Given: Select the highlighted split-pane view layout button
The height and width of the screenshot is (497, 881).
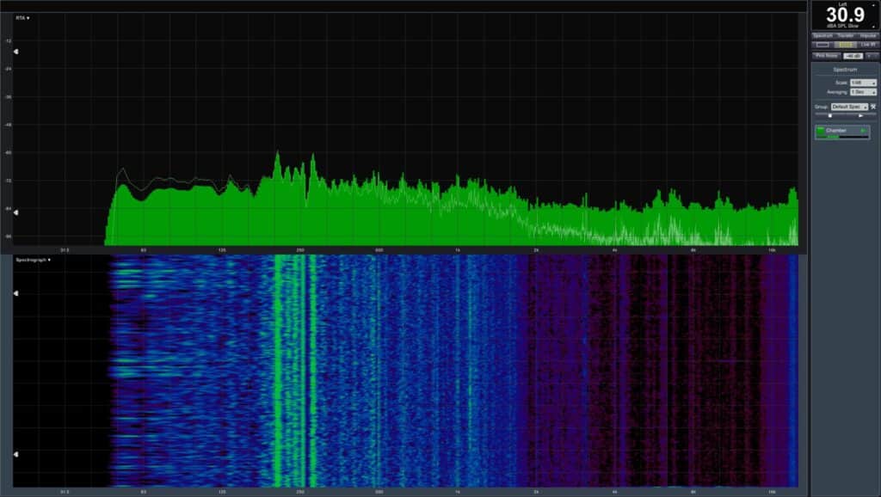Looking at the screenshot, I should [x=846, y=45].
